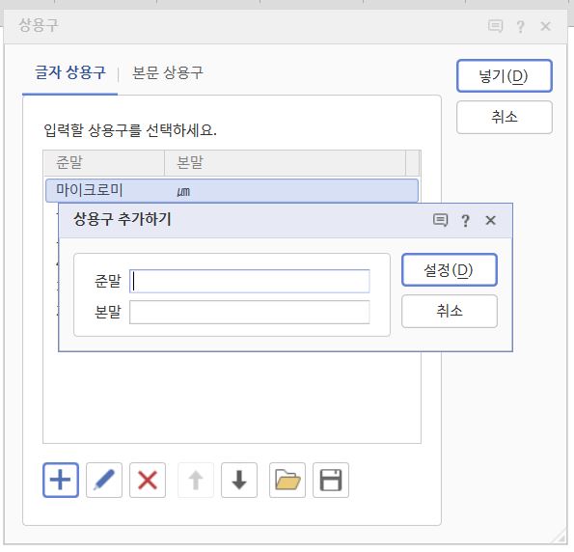Move entry down with the down arrow icon
574x552 pixels.
click(239, 480)
